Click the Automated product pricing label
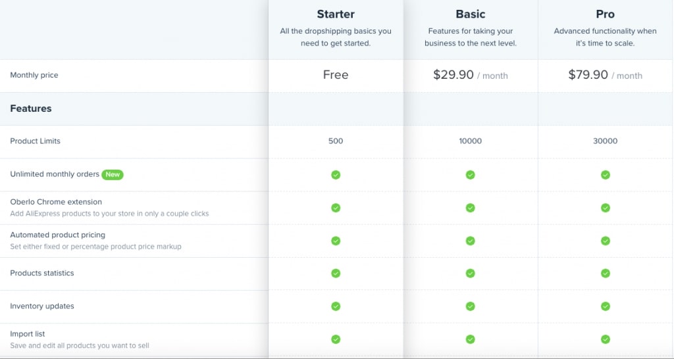 57,235
